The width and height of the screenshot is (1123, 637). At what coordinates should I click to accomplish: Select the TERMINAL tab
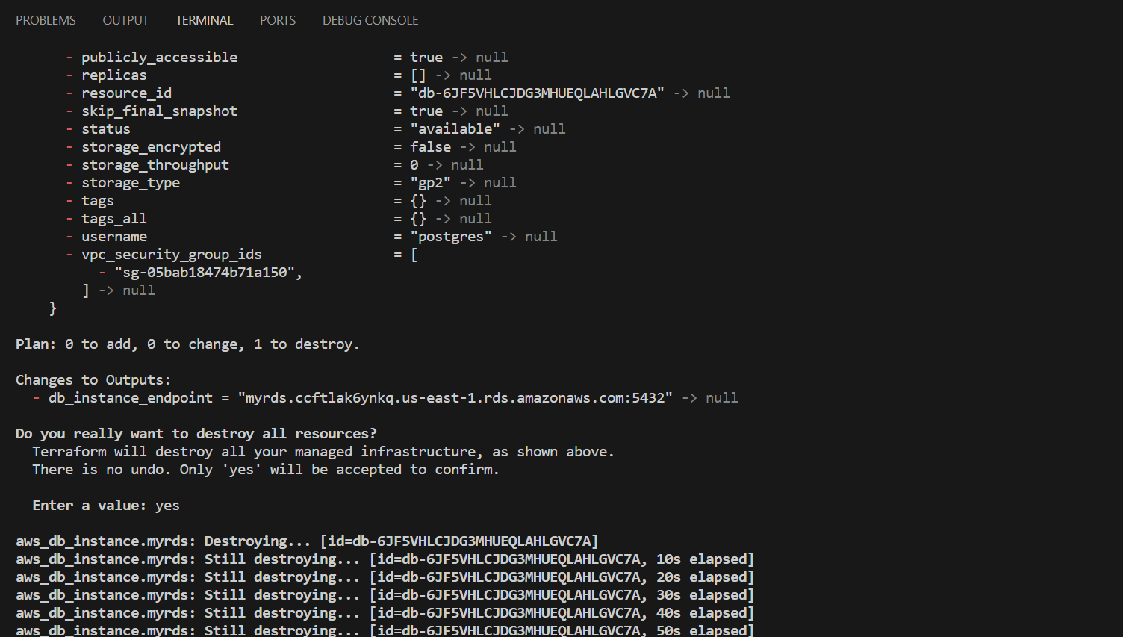pyautogui.click(x=204, y=20)
